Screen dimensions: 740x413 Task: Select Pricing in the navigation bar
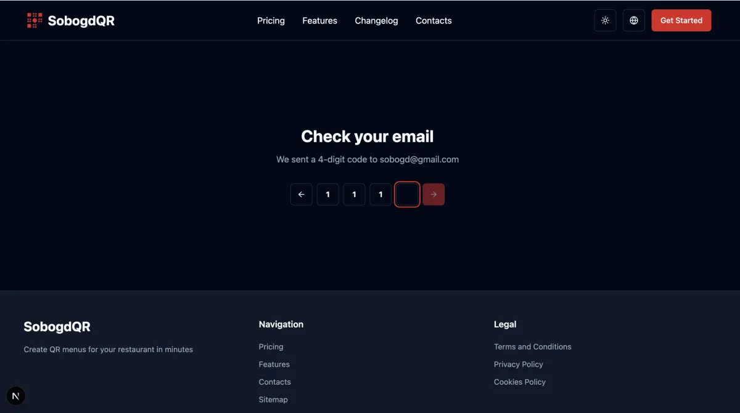click(x=271, y=20)
